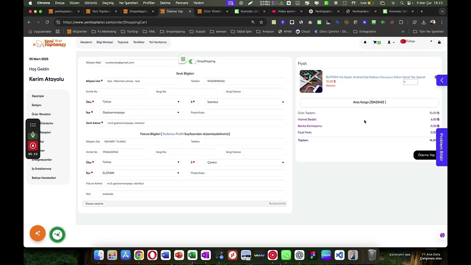Click the microphone icon in recorder

tap(33, 135)
